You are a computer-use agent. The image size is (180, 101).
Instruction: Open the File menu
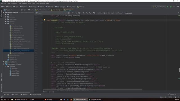(x=2, y=4)
